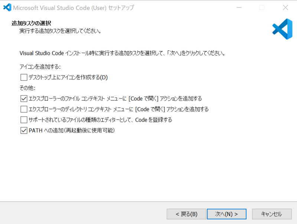Viewport: 297px width, 224px height.
Task: Go back with the < 戻る(B) button
Action: (186, 214)
